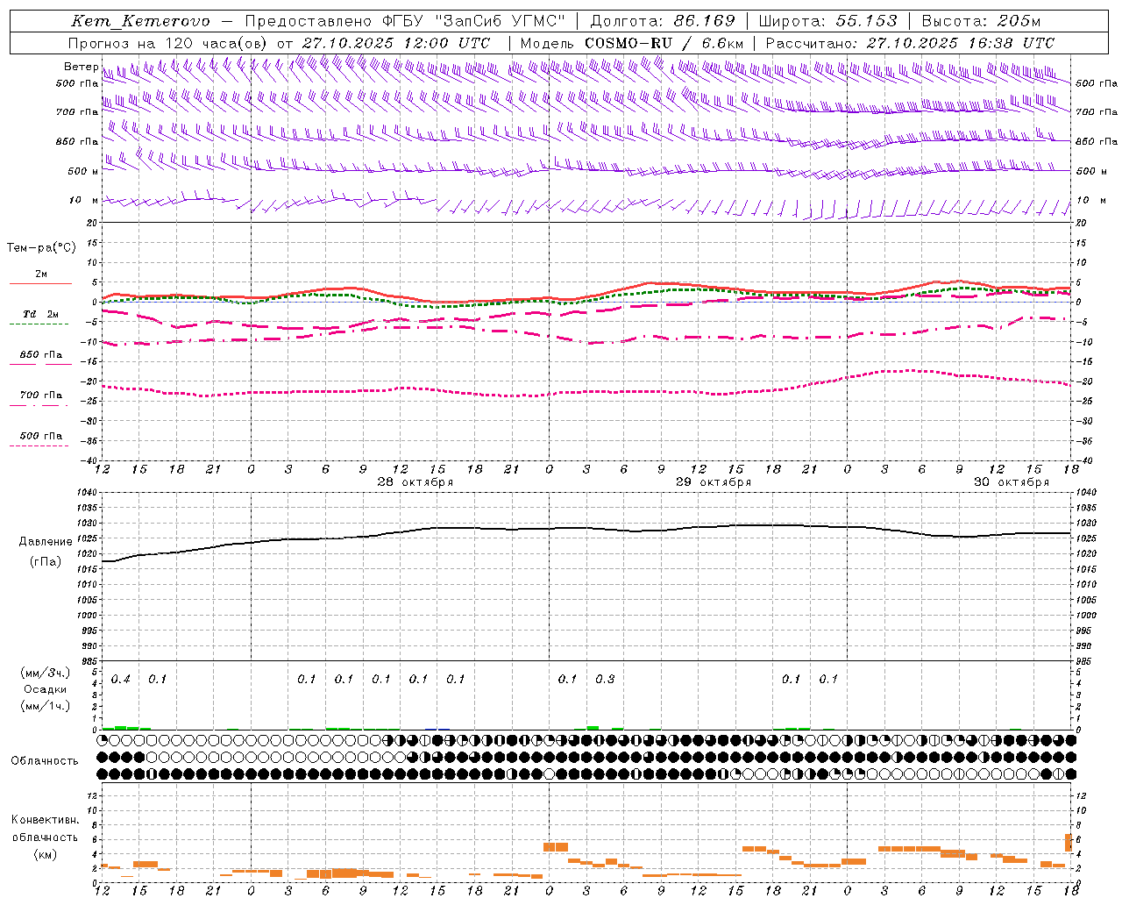
Task: Click the solid red 2м legend entry
Action: coord(41,274)
